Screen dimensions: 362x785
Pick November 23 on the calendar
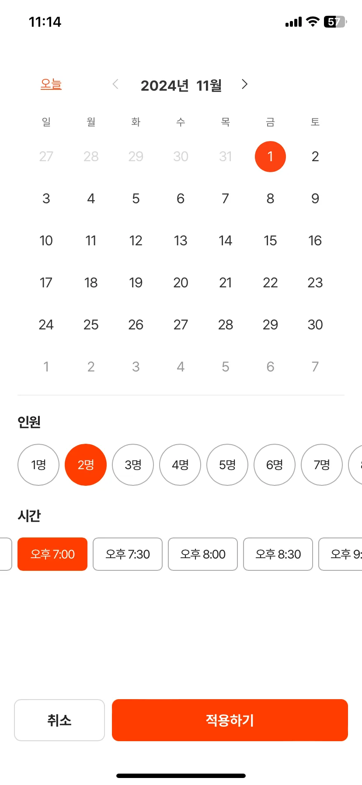click(315, 283)
